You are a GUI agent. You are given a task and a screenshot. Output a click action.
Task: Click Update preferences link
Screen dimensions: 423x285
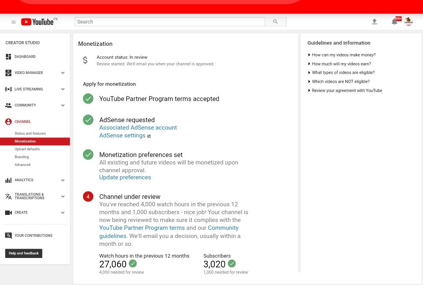[125, 177]
